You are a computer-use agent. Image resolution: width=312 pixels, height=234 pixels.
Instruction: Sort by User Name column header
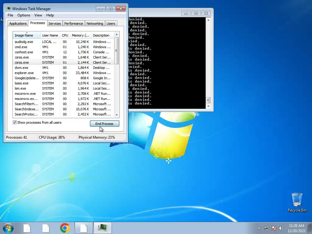pyautogui.click(x=50, y=35)
